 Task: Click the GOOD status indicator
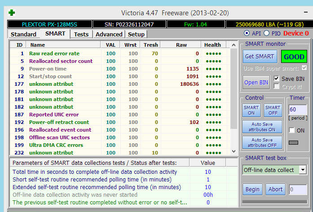[294, 57]
